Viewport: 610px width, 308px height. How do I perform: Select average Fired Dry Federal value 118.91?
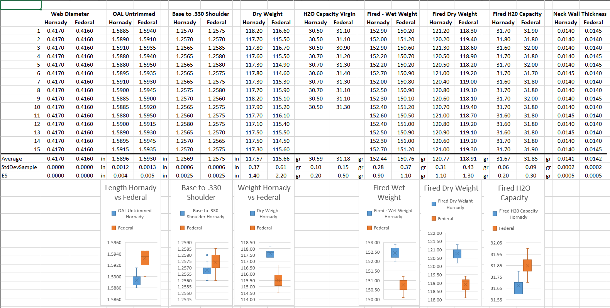[468, 159]
